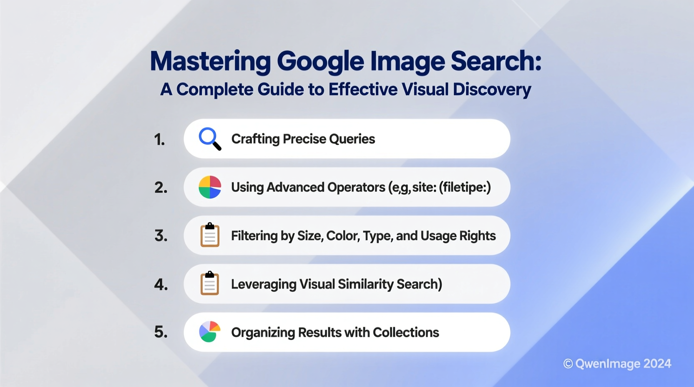Select the number 3 beside the filtering row
The height and width of the screenshot is (387, 694).
pyautogui.click(x=161, y=236)
